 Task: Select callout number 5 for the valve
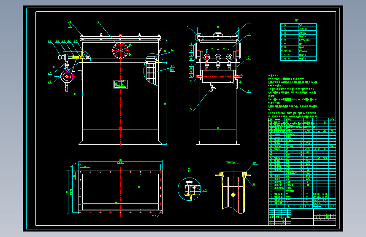tap(191, 109)
